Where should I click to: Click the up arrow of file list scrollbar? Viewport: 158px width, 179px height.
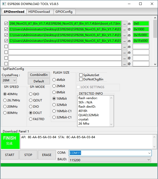[155, 18]
